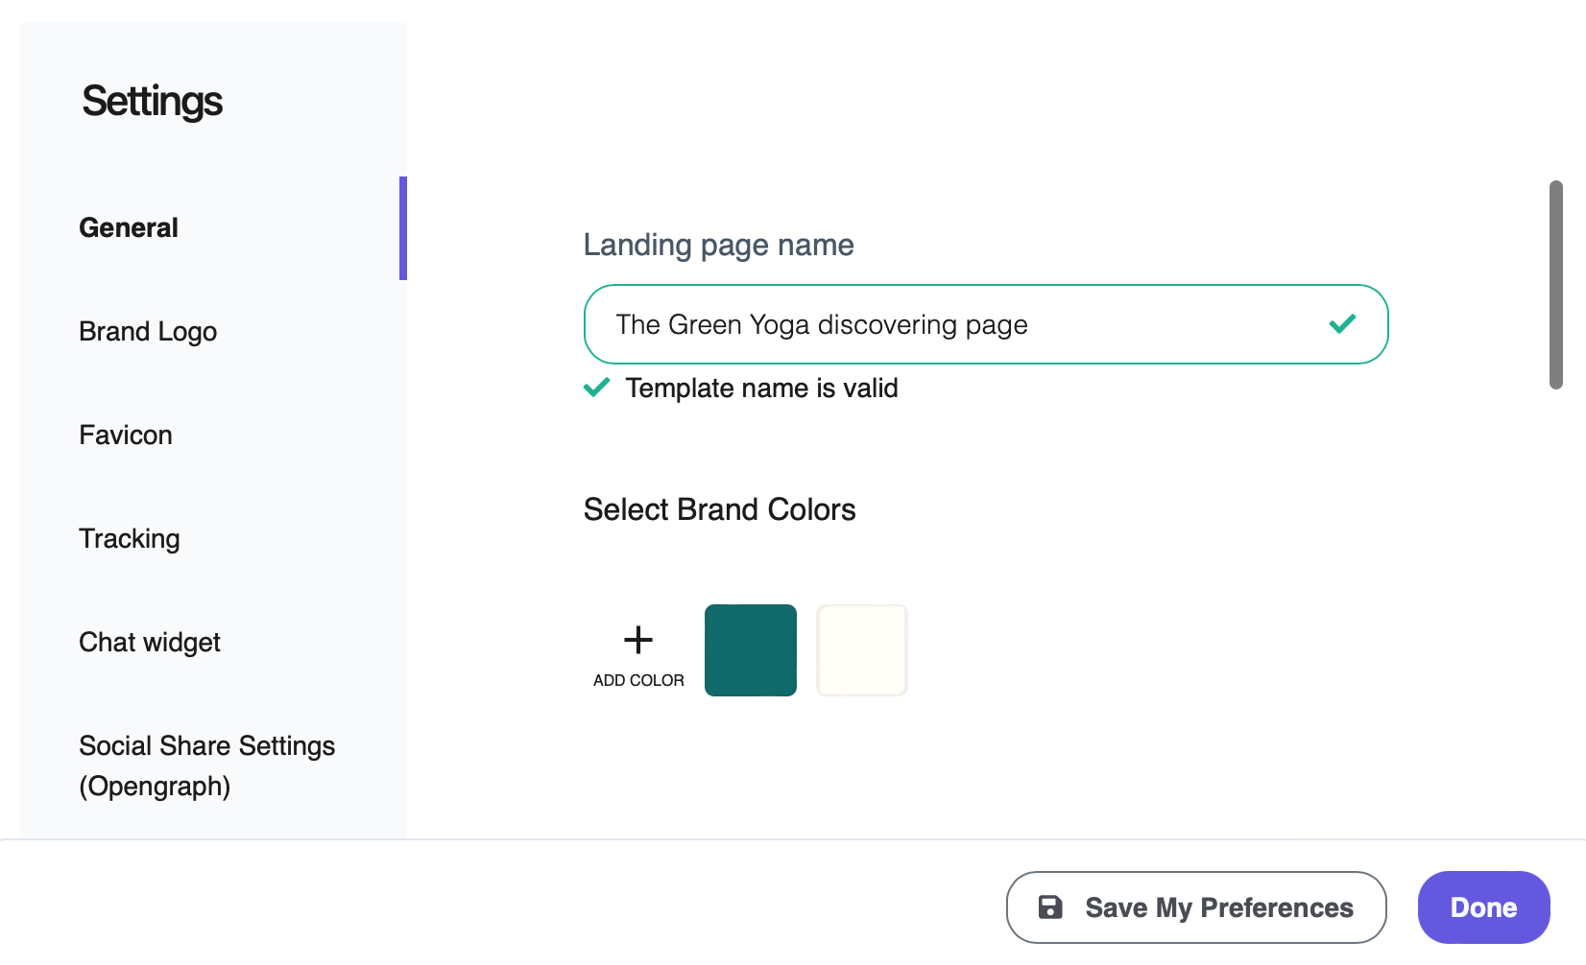
Task: Open the Brand Logo settings section
Action: pyautogui.click(x=148, y=331)
